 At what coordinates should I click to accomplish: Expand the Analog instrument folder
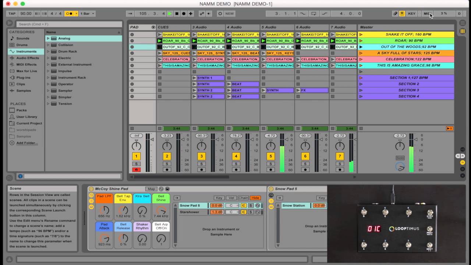[48, 38]
